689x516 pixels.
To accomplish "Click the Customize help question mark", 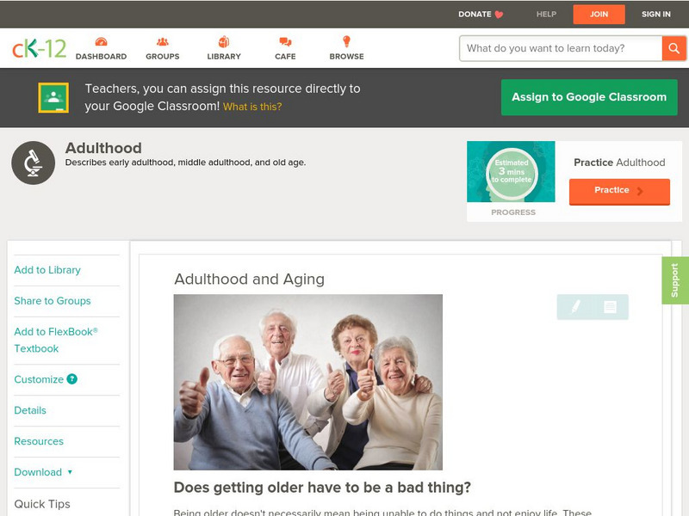I will pos(72,379).
